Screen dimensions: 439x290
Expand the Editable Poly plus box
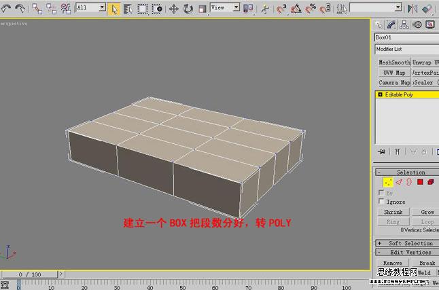pos(380,94)
